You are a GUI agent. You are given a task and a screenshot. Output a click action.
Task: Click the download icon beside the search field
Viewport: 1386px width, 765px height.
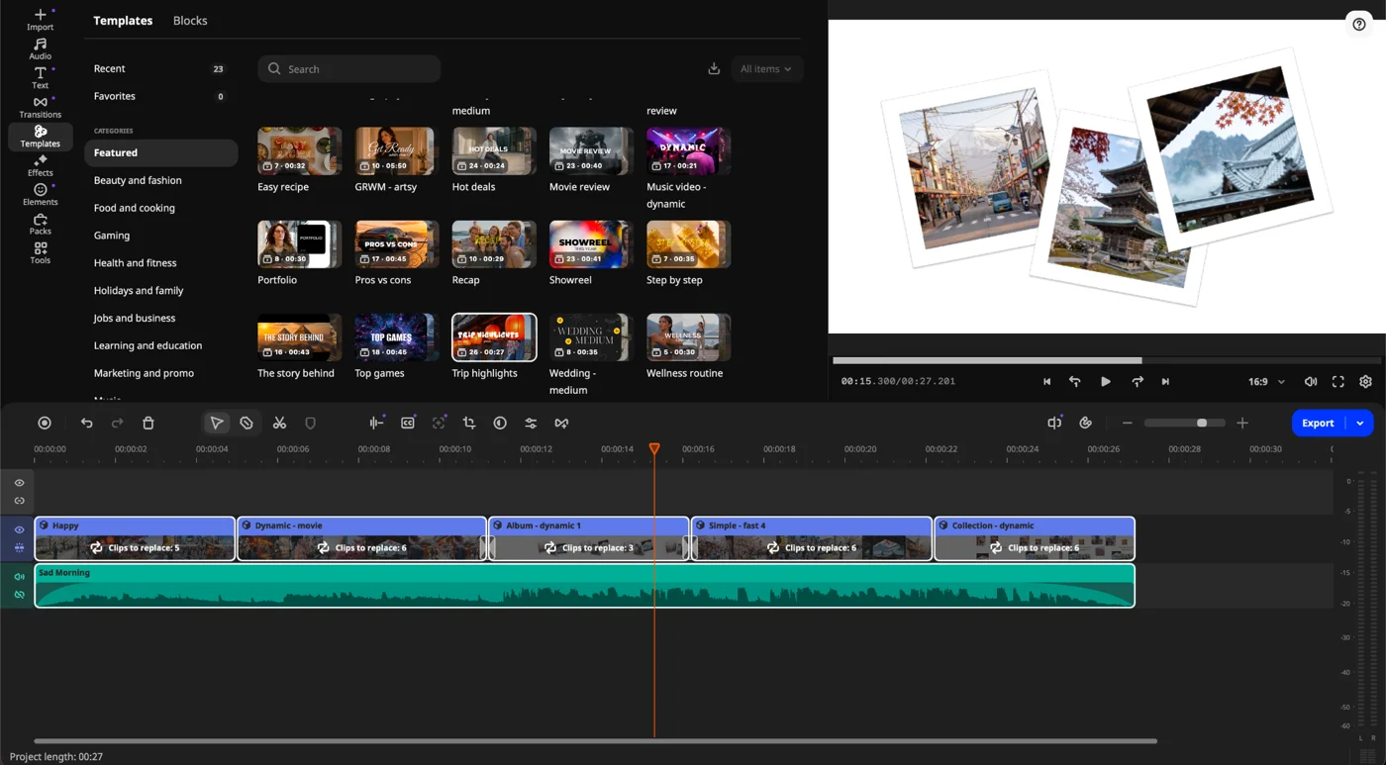point(714,69)
